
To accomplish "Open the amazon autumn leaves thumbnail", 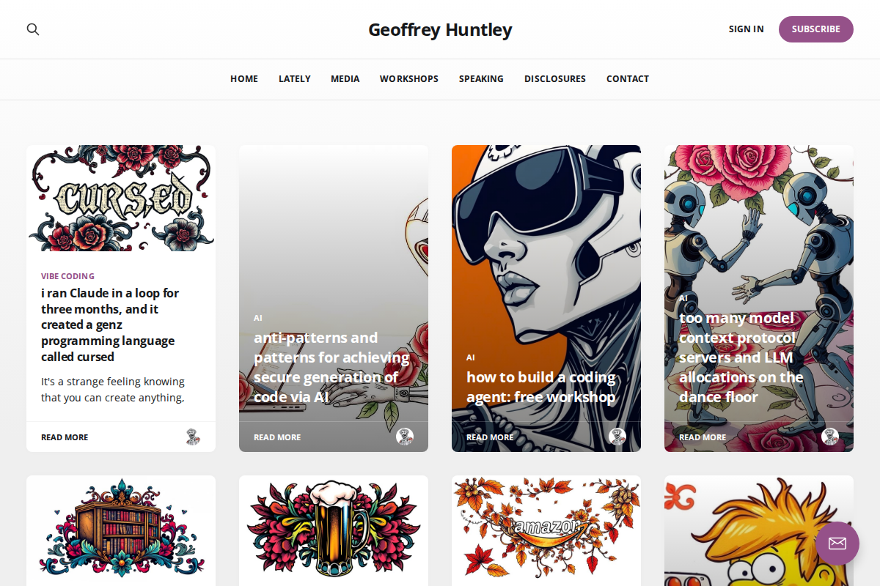I will [x=546, y=530].
